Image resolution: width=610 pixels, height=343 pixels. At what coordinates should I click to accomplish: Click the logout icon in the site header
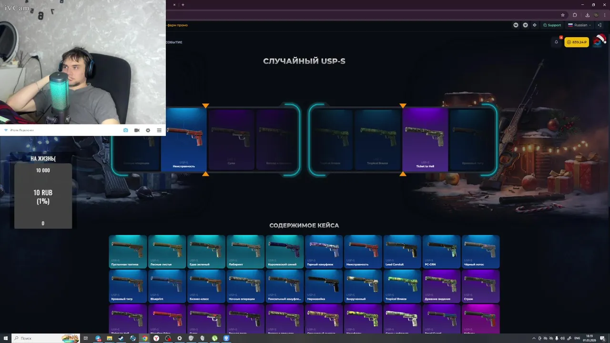click(600, 25)
